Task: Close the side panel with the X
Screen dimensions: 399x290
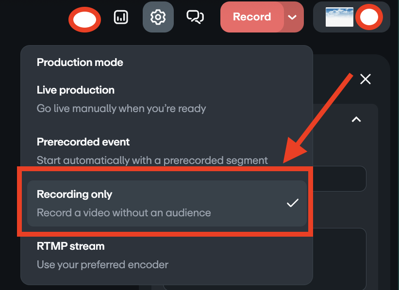Action: [366, 79]
